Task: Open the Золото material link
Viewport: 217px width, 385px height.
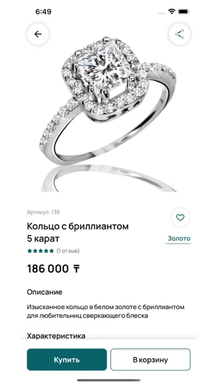Action: (179, 238)
